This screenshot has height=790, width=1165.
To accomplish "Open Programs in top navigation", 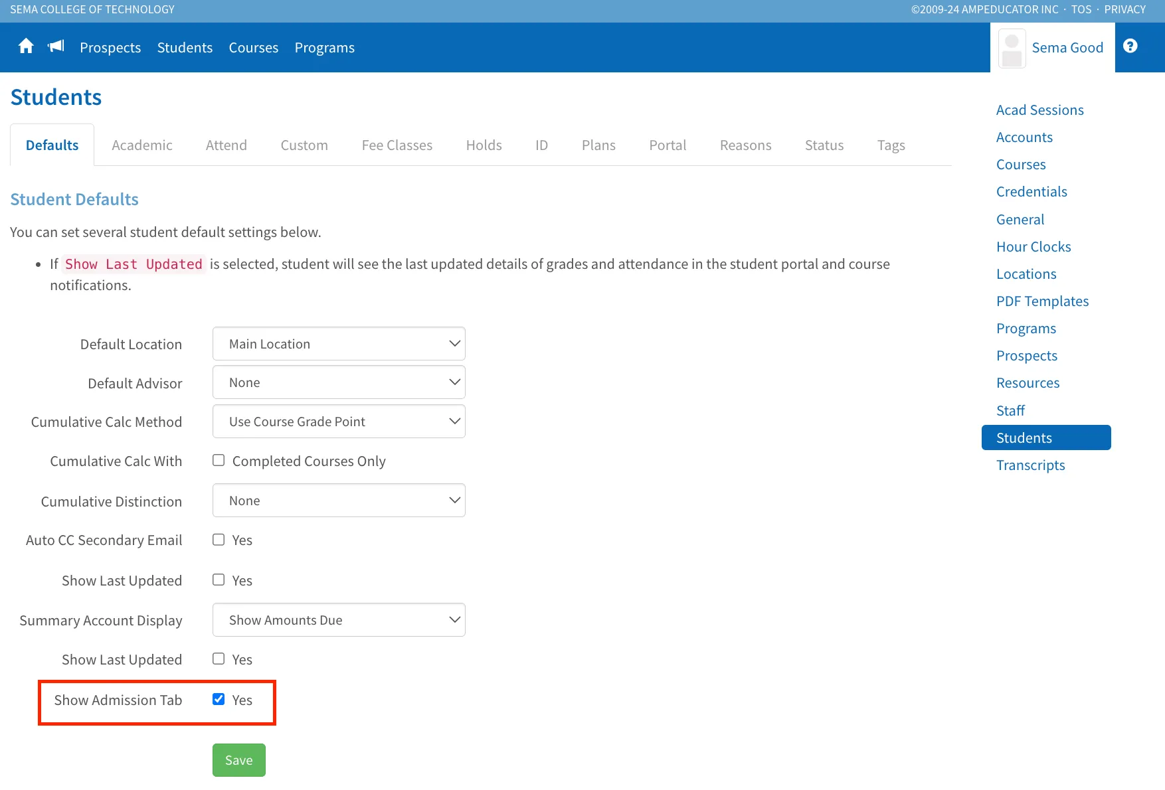I will [x=325, y=48].
